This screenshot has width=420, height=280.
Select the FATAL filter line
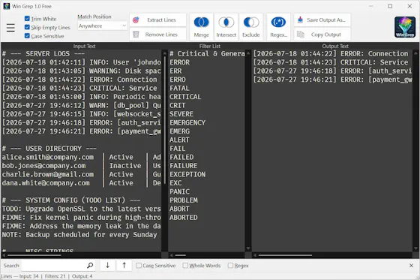coord(179,89)
